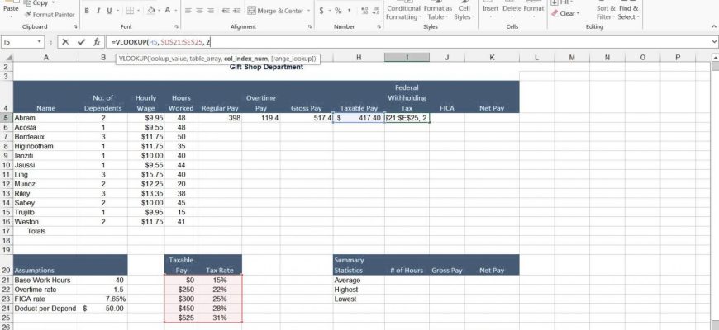
Task: Open Clipboard pane launcher
Action: click(x=75, y=27)
